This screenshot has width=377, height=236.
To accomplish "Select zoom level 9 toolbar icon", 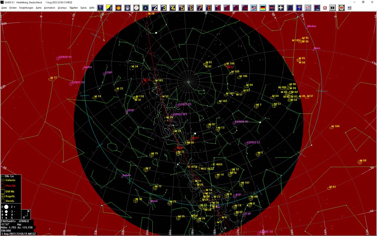I will click(x=218, y=8).
